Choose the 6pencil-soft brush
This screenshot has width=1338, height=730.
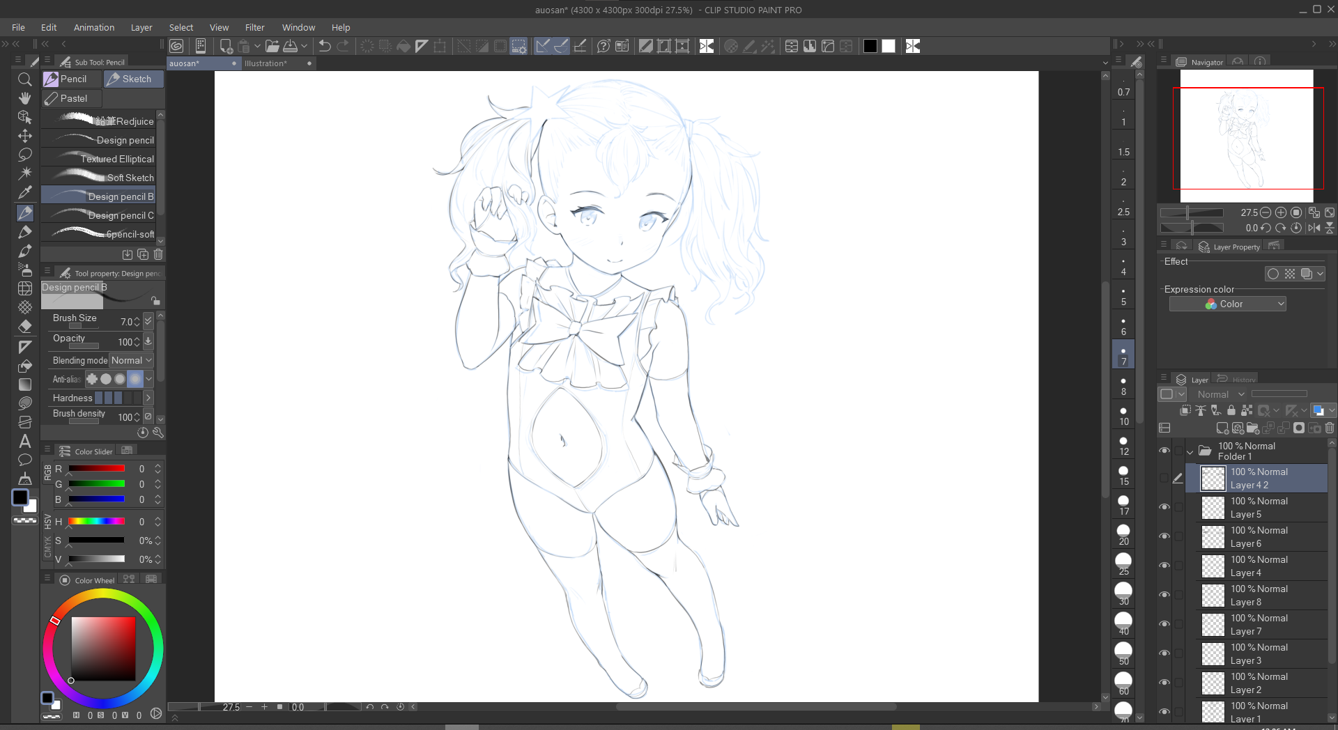pyautogui.click(x=98, y=234)
